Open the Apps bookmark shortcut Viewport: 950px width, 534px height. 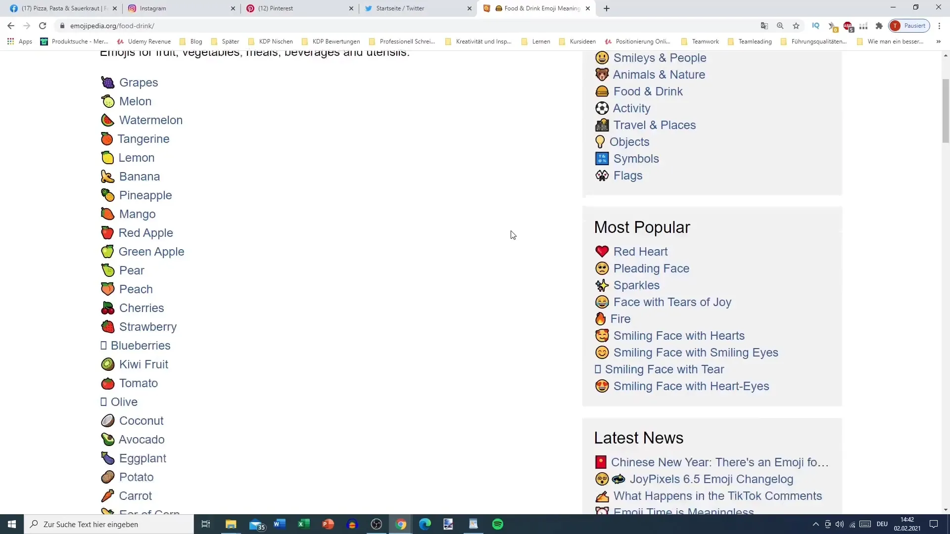[x=20, y=42]
